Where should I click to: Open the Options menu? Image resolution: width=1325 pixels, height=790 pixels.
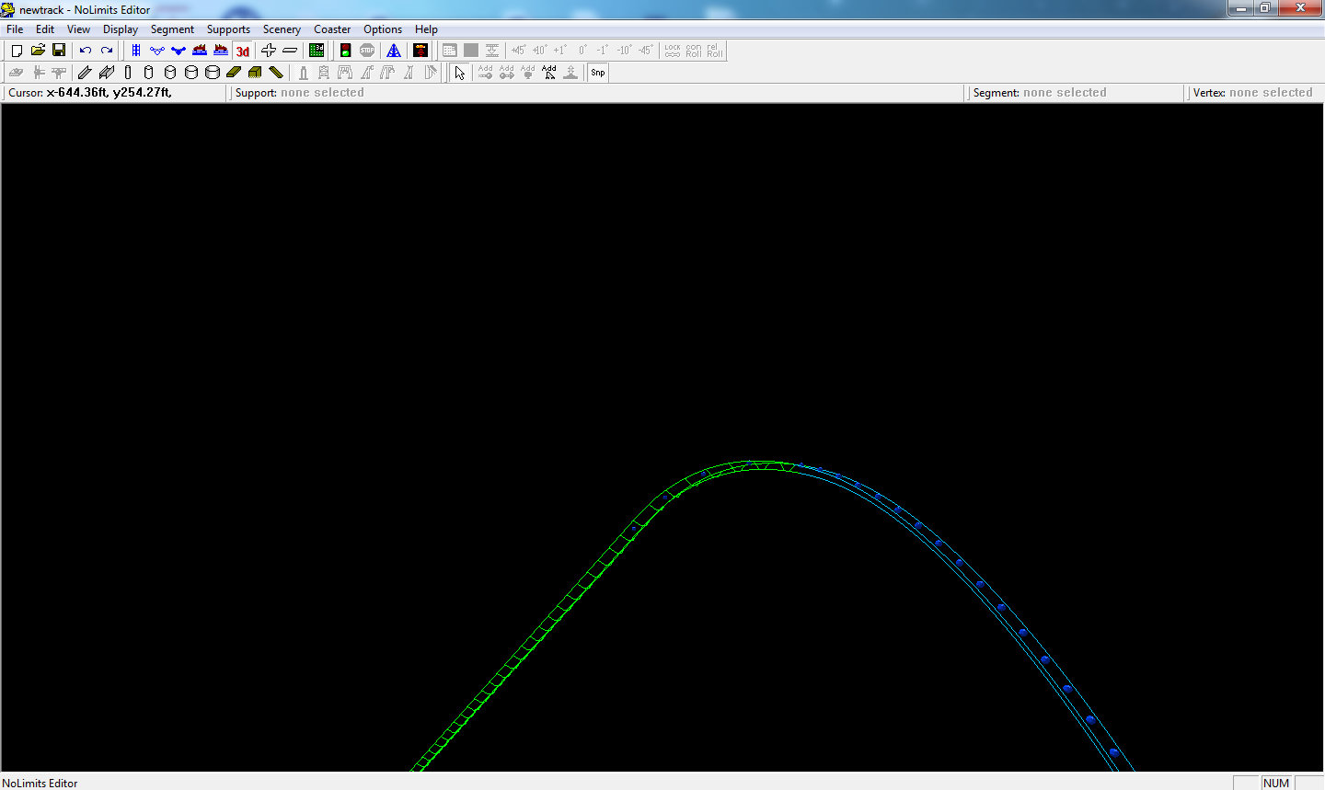pos(383,29)
